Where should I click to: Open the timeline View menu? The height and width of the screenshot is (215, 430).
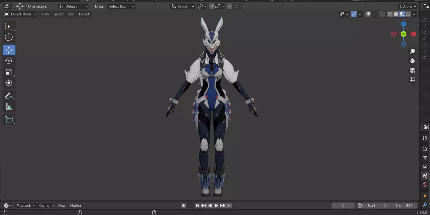coord(61,206)
